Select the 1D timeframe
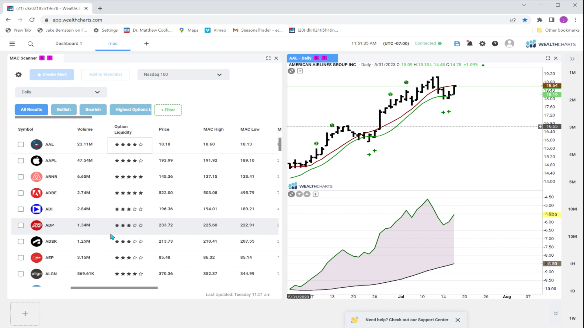 click(572, 291)
